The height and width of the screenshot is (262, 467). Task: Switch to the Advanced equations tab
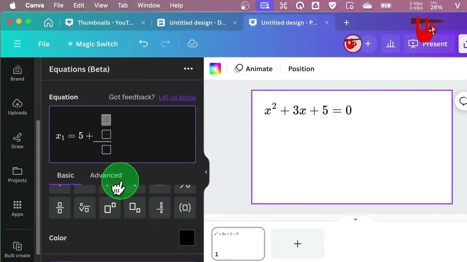coord(106,175)
